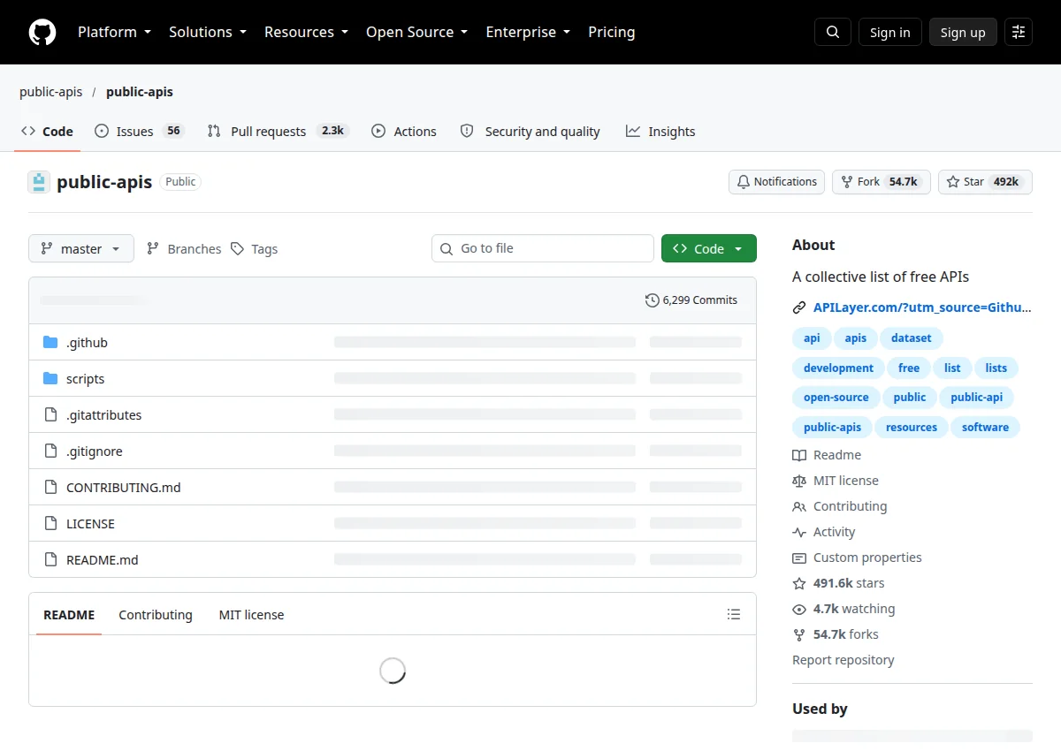Click the Custom properties note icon
The width and height of the screenshot is (1061, 751).
pyautogui.click(x=799, y=558)
